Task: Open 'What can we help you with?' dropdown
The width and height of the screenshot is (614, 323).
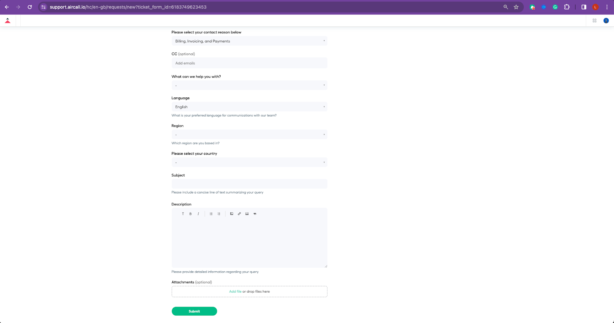Action: tap(249, 85)
